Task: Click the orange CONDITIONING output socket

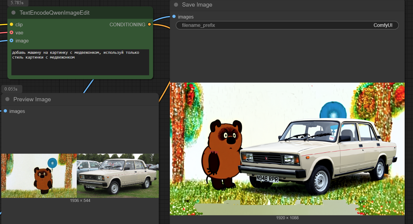Action: click(x=149, y=24)
